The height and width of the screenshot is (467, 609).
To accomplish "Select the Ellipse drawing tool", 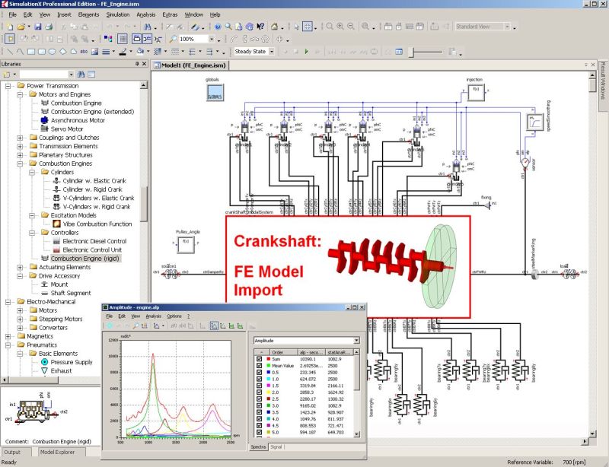I will tap(52, 52).
